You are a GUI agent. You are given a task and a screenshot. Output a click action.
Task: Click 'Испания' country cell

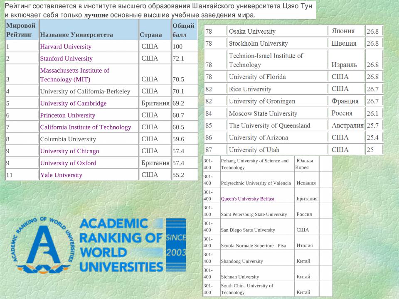tap(307, 179)
